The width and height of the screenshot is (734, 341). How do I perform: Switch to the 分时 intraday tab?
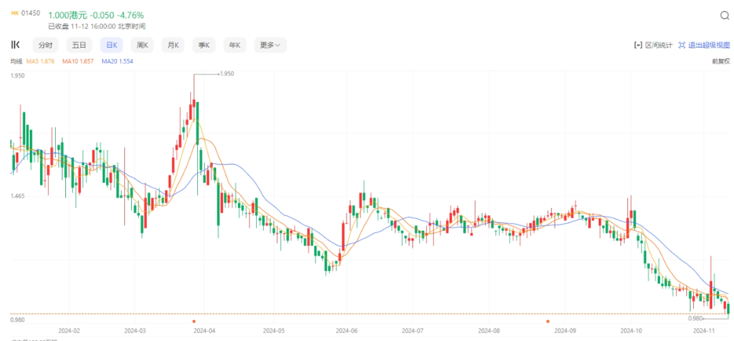click(x=46, y=46)
